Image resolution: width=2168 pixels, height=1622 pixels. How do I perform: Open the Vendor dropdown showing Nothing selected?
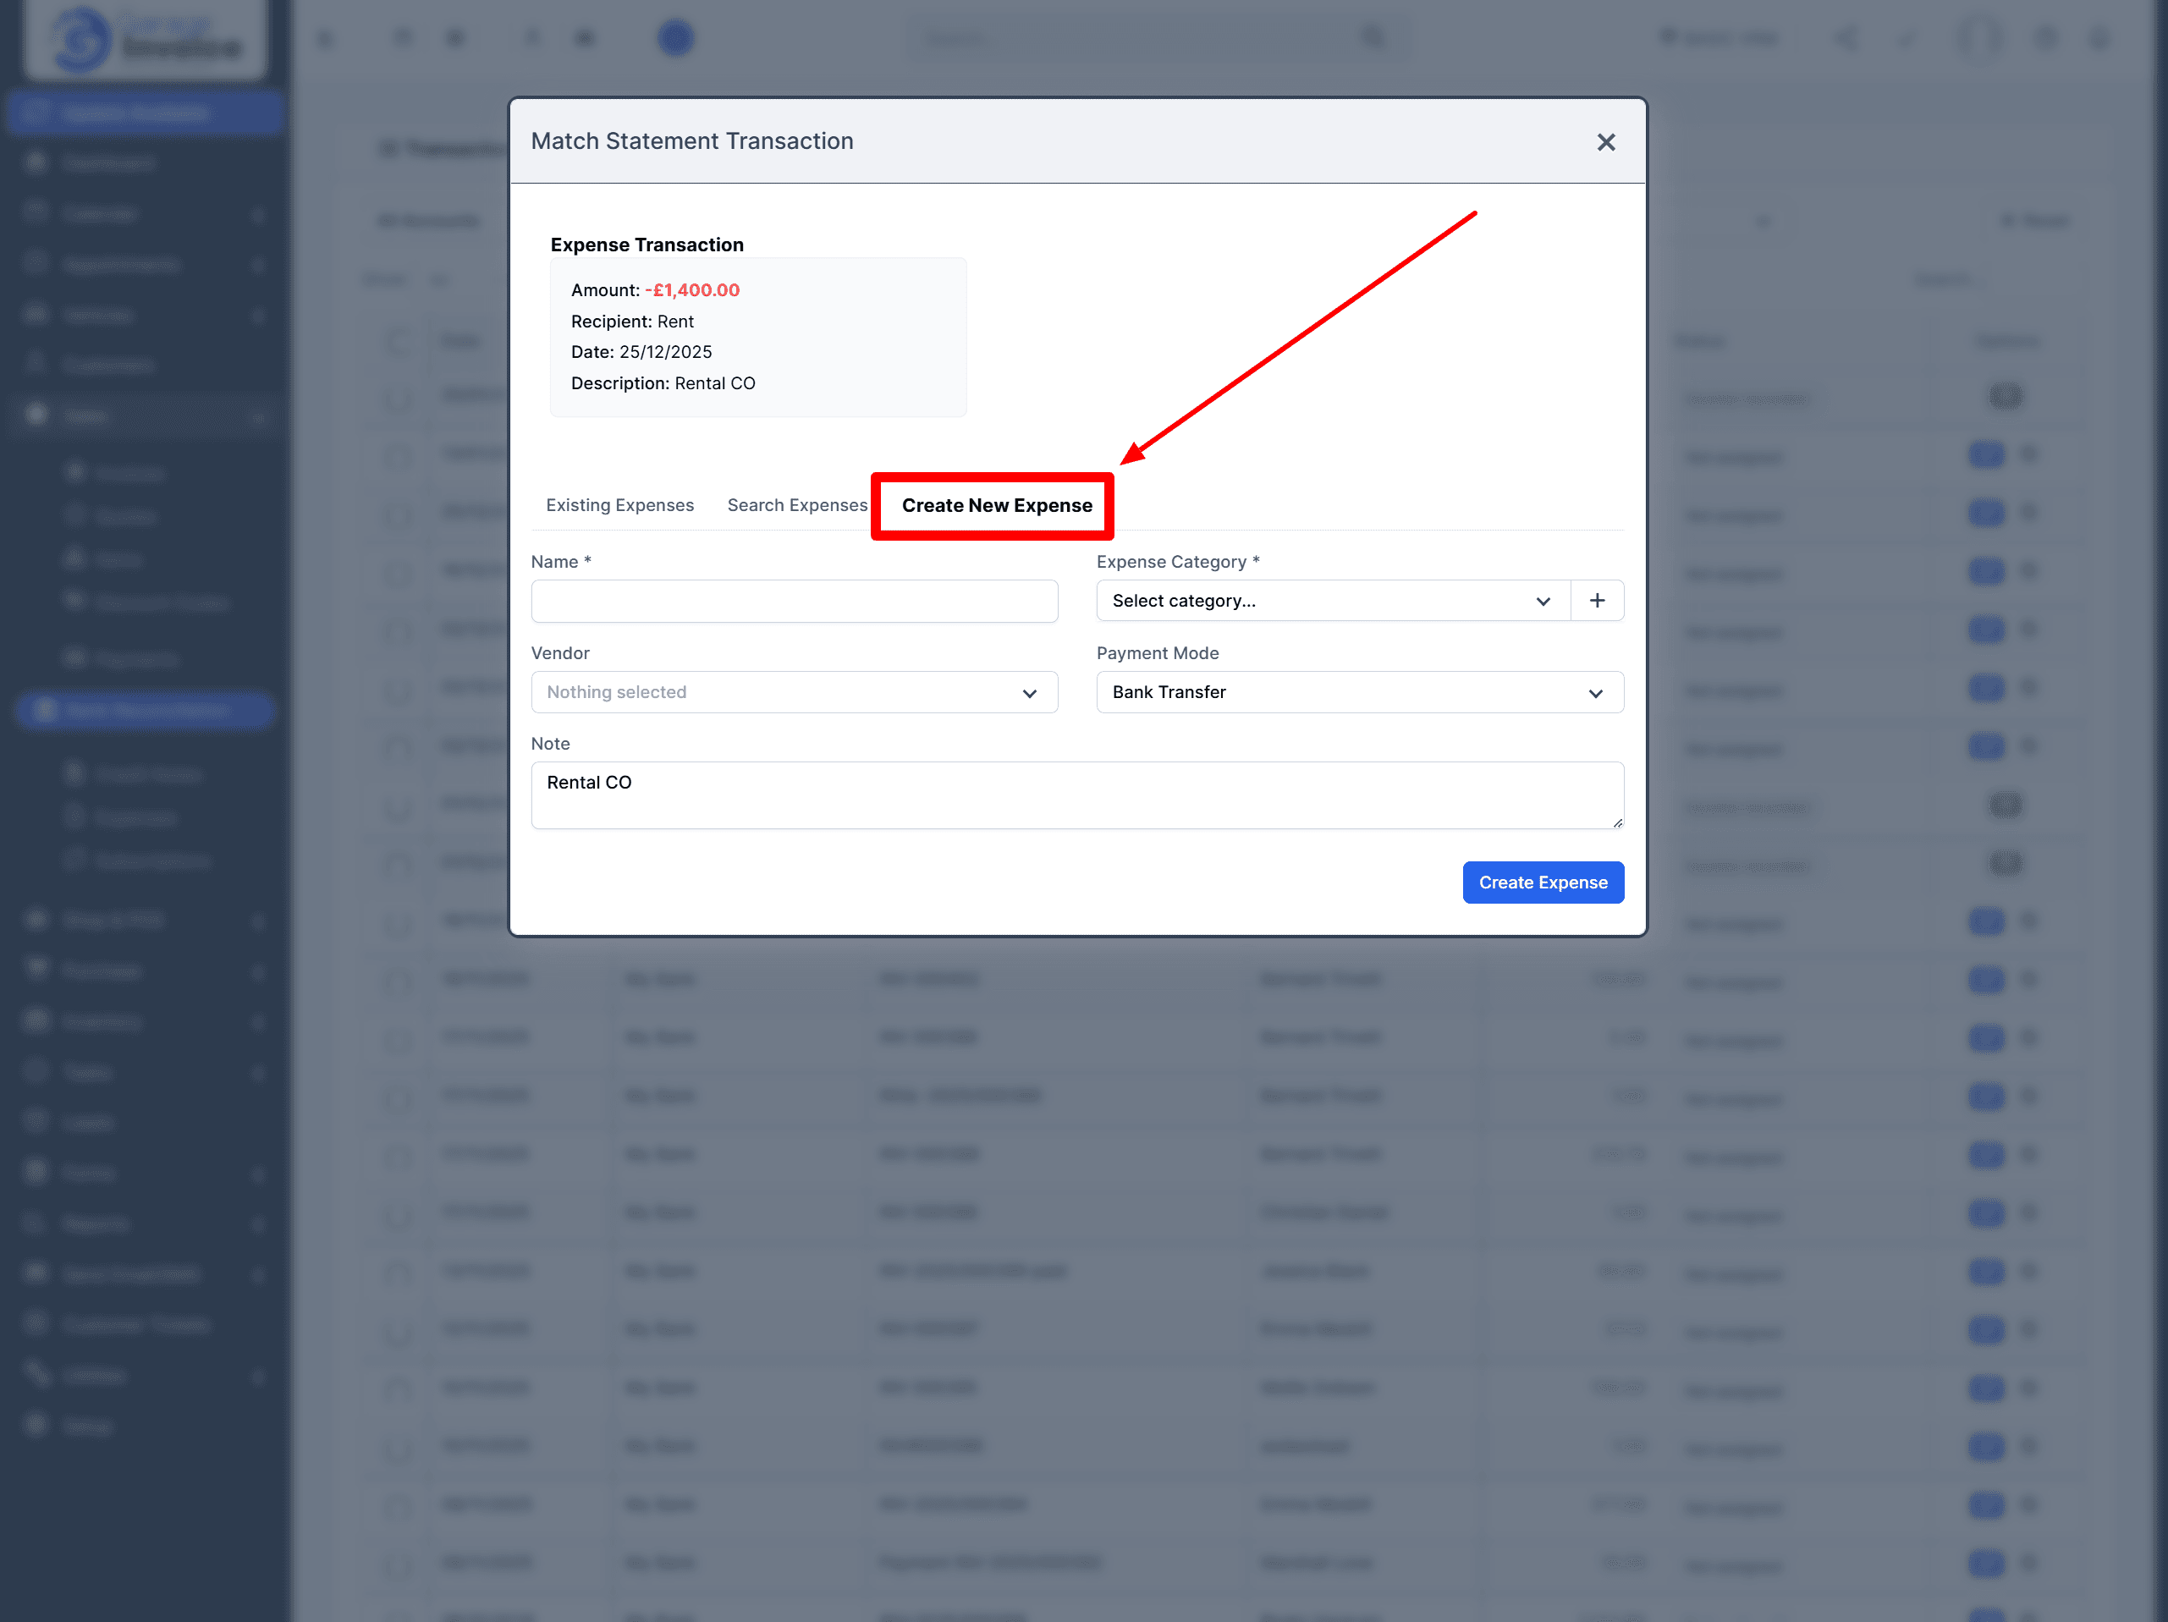click(793, 692)
